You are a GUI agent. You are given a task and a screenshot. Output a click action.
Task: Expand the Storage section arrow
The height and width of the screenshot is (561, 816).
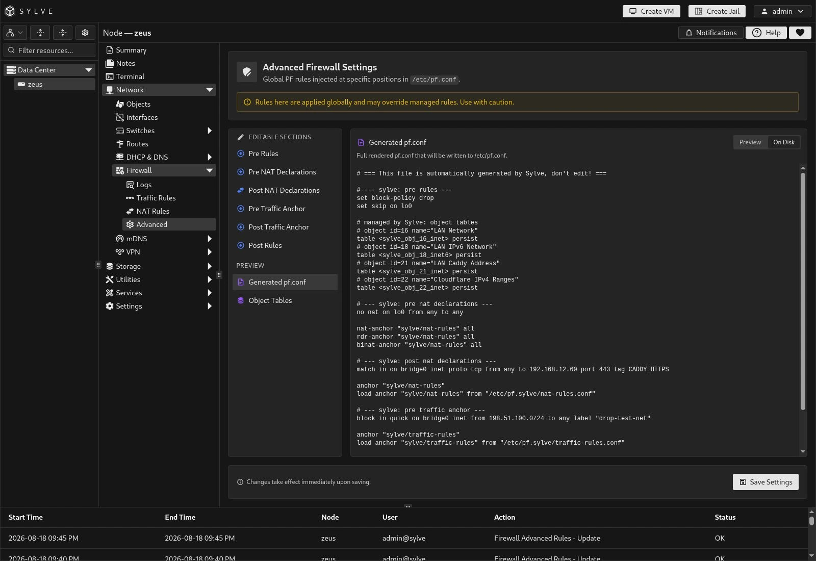click(209, 266)
